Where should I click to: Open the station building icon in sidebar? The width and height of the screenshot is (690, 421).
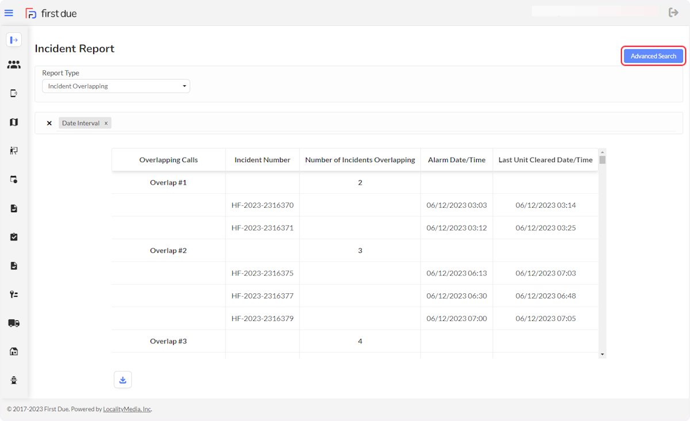pos(14,351)
